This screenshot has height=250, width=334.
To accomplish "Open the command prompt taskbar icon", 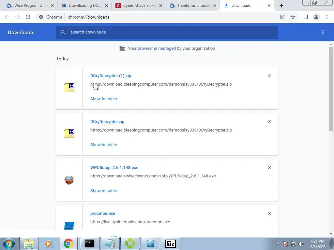I will (x=89, y=243).
